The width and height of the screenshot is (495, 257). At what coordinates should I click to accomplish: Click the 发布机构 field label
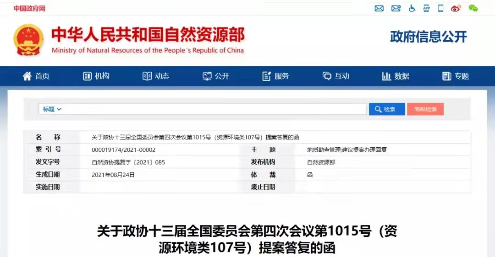point(263,162)
